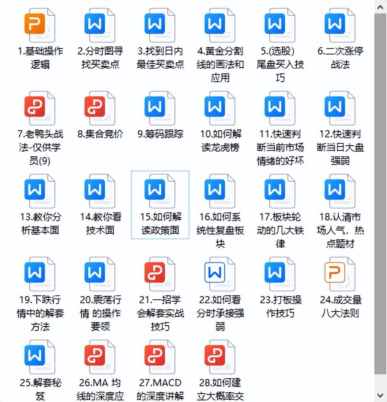Click the file name 13.教你分析基本面
Image resolution: width=387 pixels, height=402 pixels.
tap(41, 224)
